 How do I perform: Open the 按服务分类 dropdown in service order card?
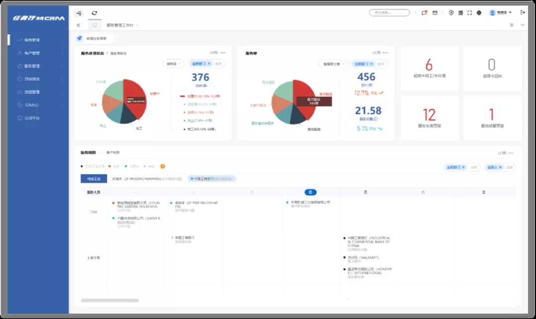point(335,64)
